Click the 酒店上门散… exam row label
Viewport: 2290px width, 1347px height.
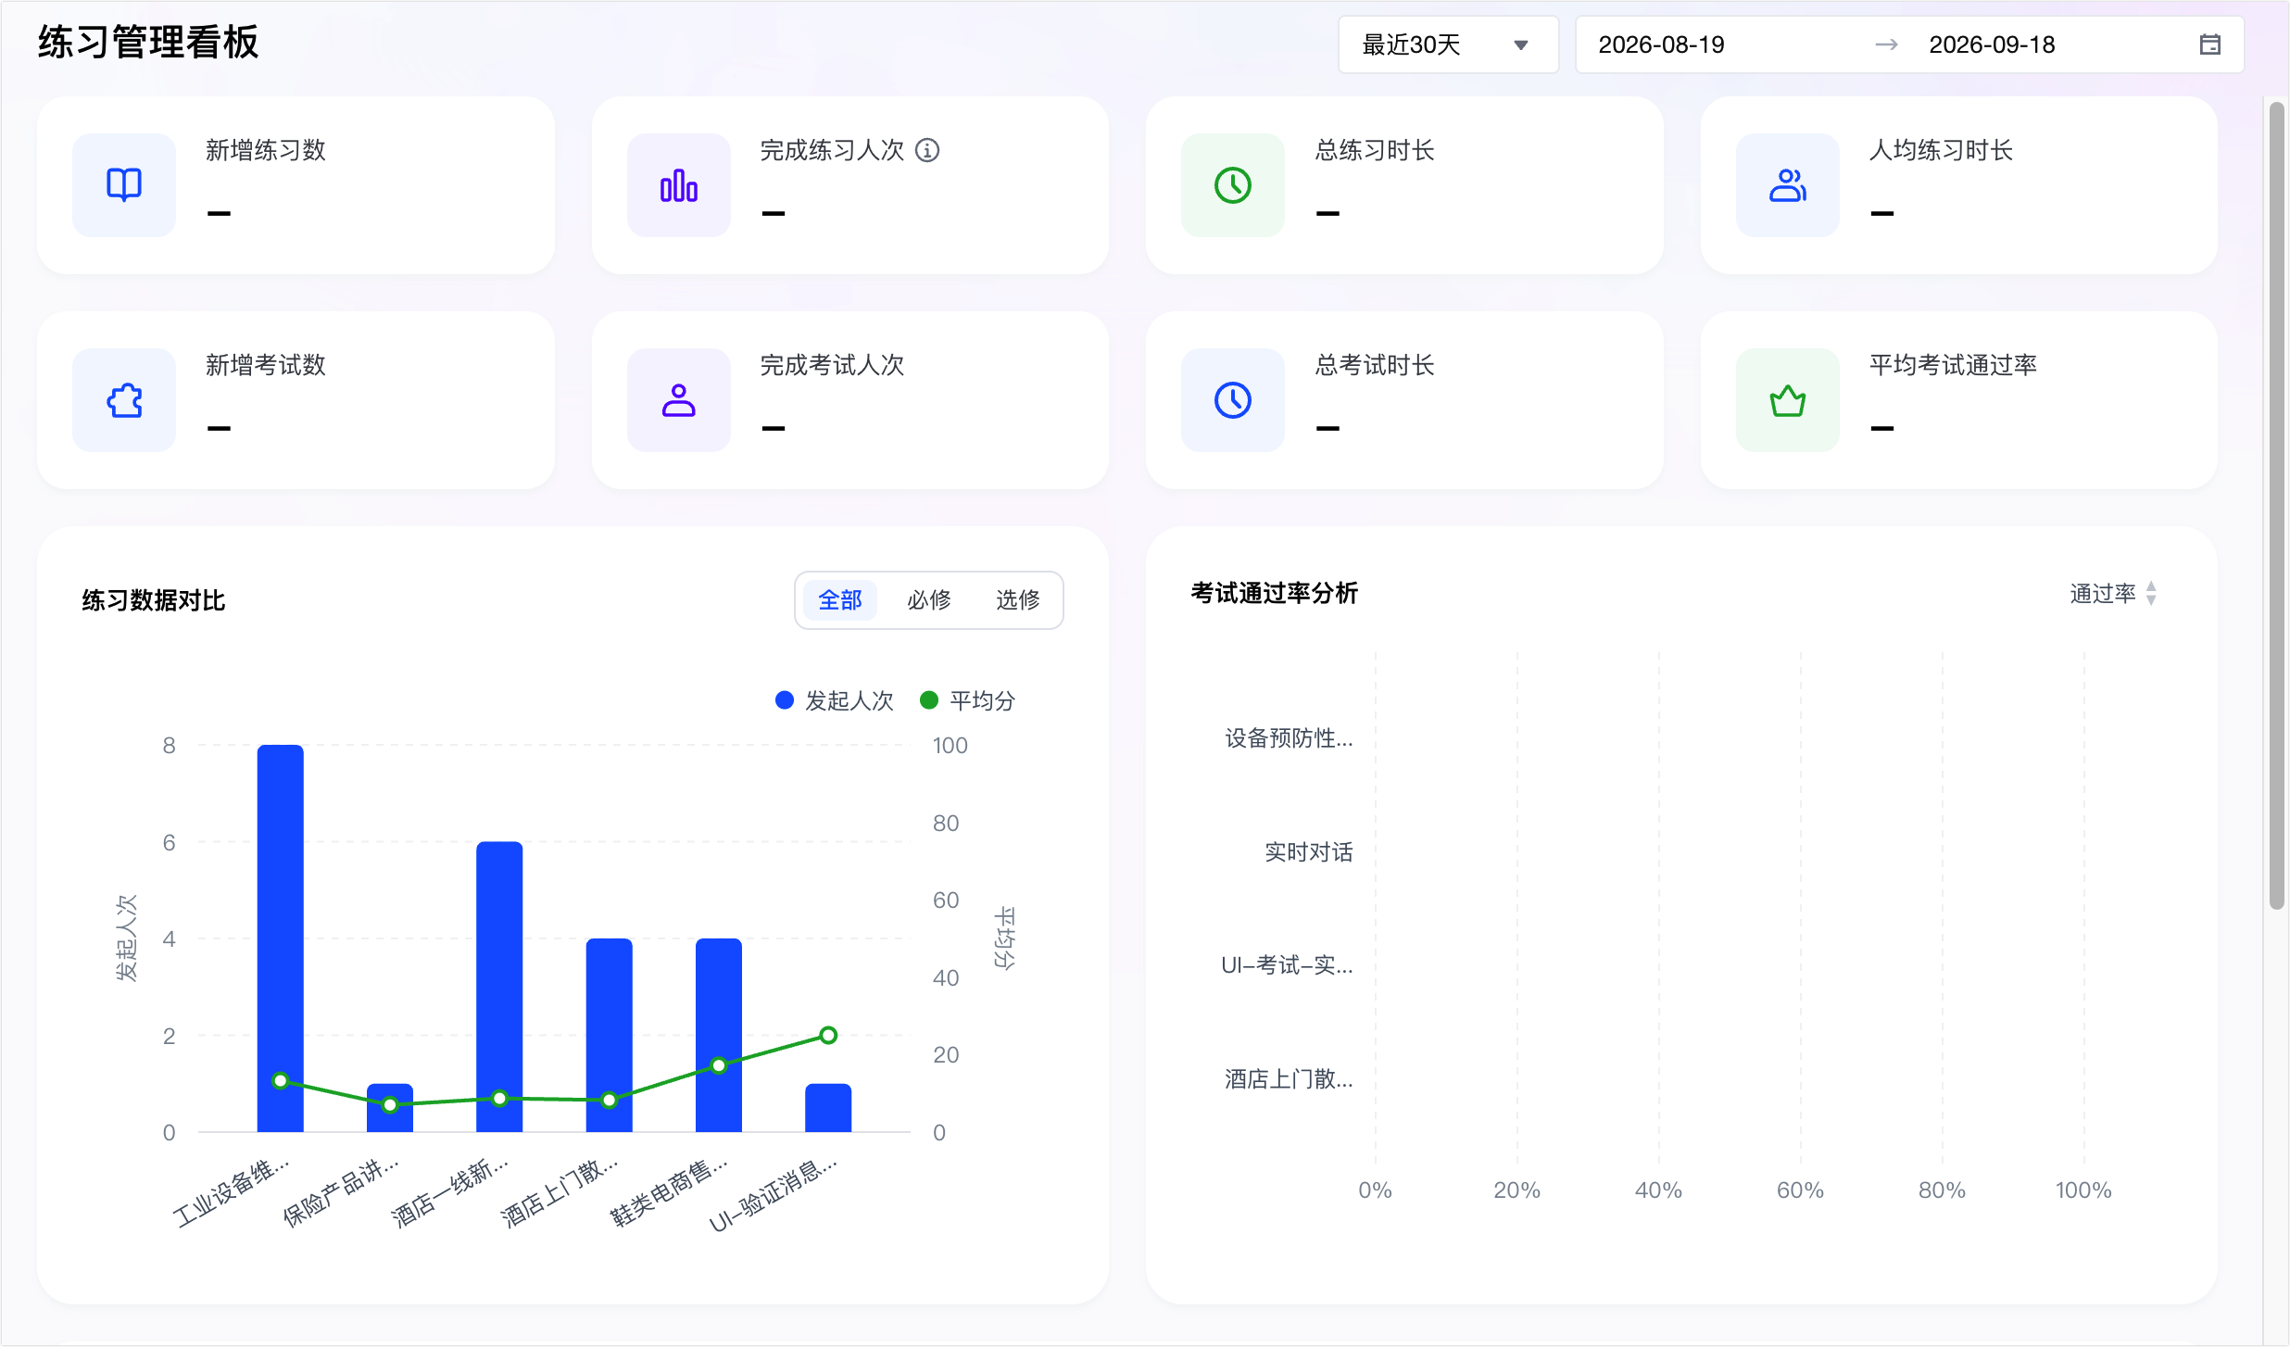pyautogui.click(x=1289, y=1079)
